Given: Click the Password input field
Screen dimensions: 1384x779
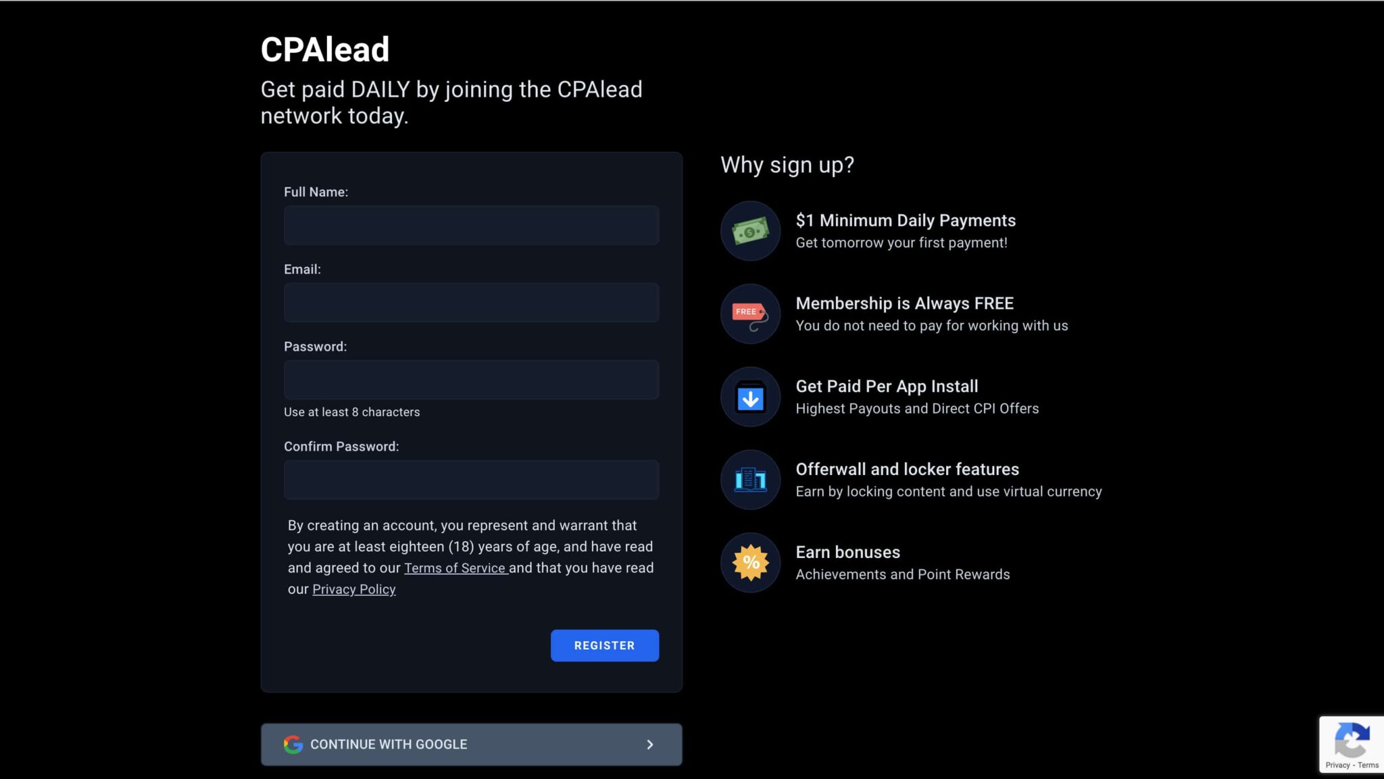Looking at the screenshot, I should pos(471,379).
